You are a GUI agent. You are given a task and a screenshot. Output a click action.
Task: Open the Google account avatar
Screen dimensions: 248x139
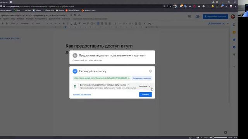coord(233,17)
